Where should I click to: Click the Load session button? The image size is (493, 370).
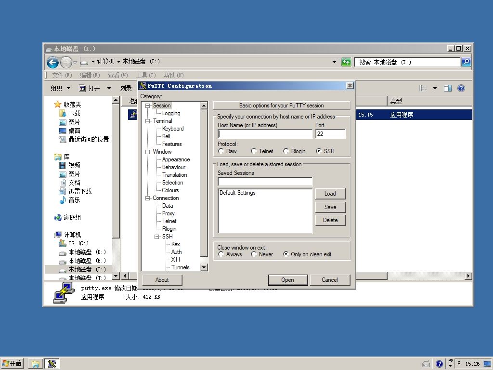tap(330, 194)
